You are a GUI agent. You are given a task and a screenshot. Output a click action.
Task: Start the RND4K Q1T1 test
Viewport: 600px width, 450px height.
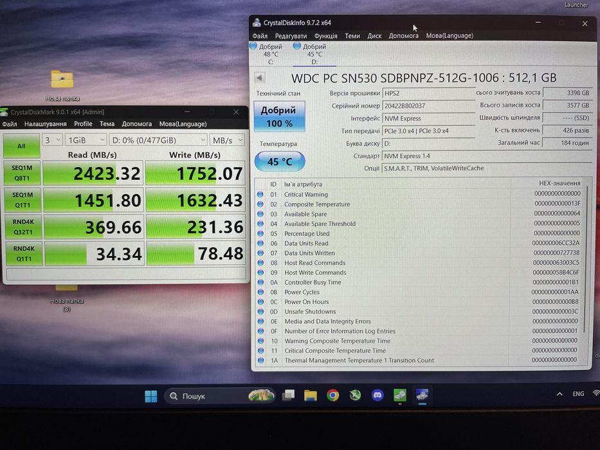(x=24, y=253)
